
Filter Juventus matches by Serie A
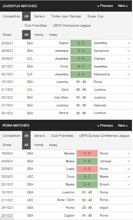pyautogui.click(x=39, y=16)
